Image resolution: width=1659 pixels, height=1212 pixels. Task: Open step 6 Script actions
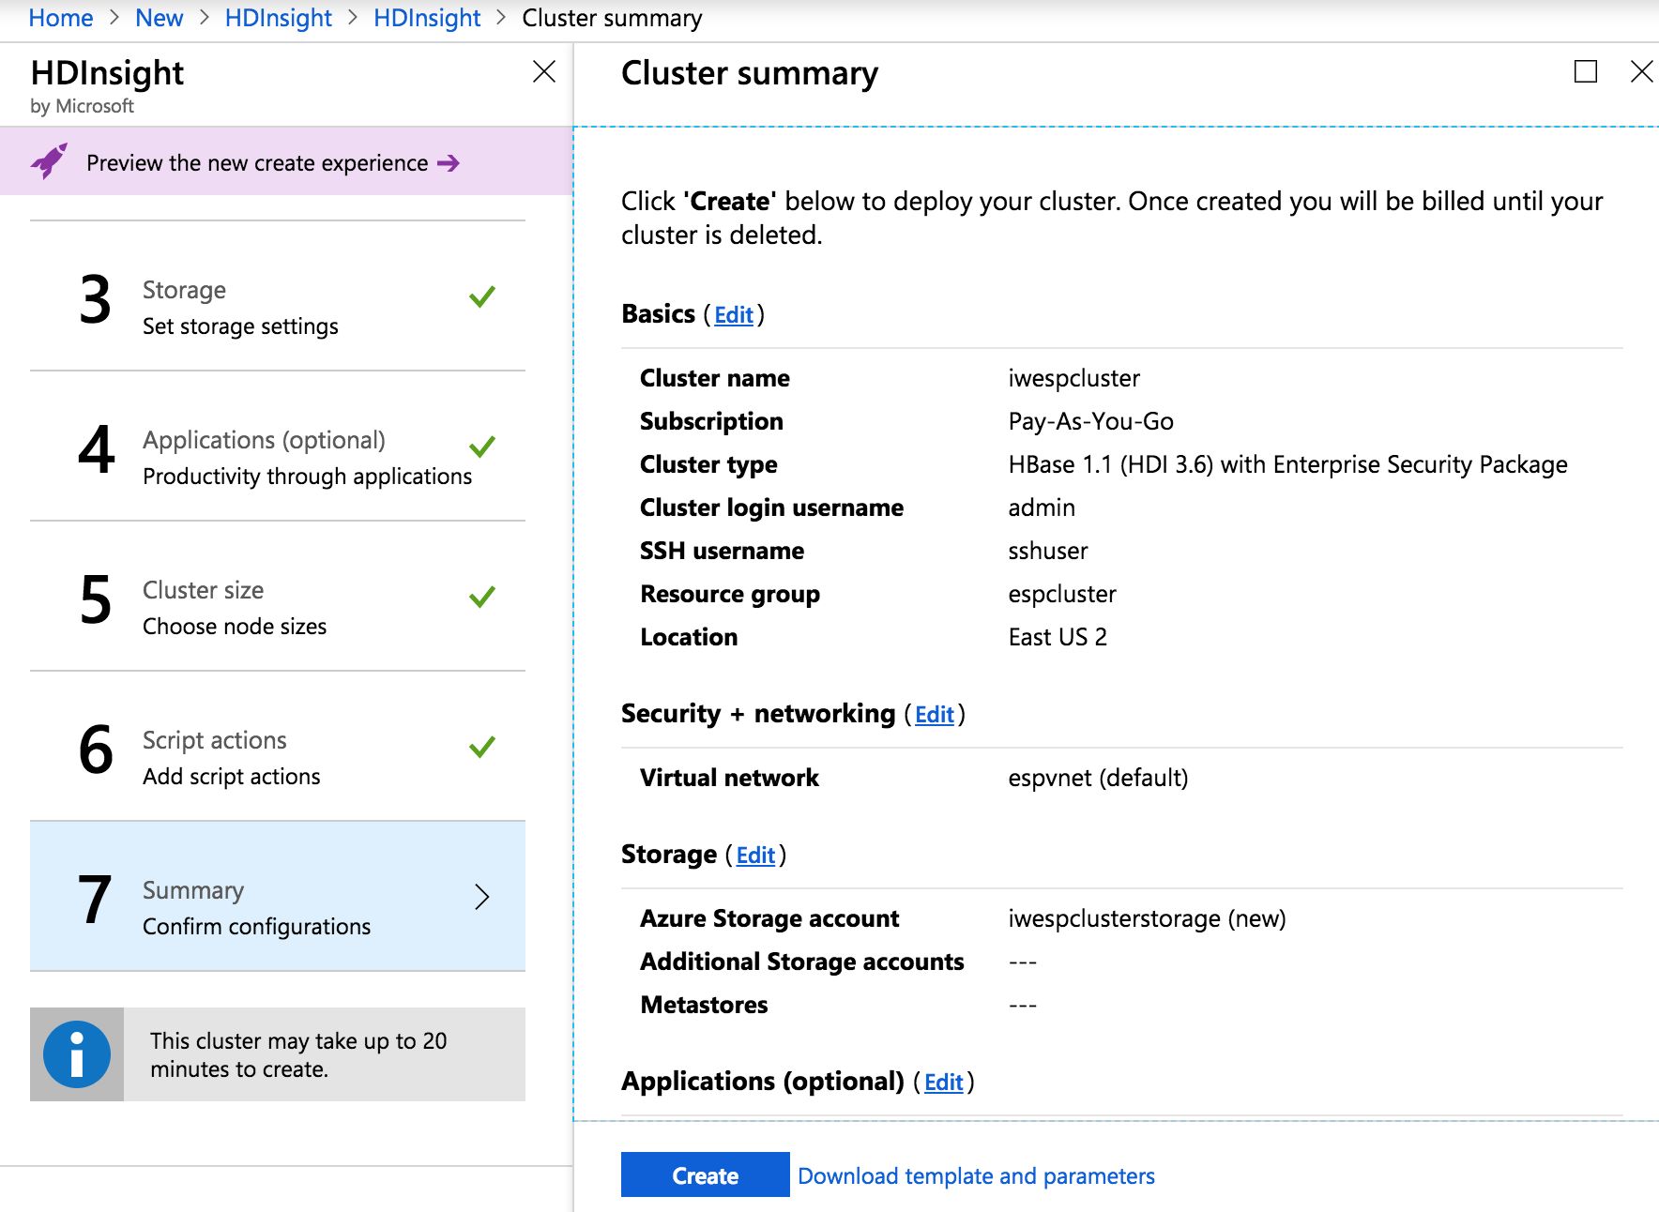278,747
